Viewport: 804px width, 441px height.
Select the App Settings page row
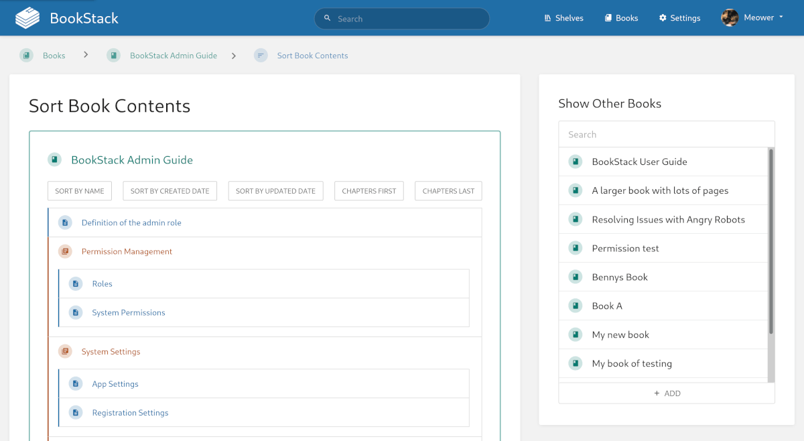click(264, 384)
